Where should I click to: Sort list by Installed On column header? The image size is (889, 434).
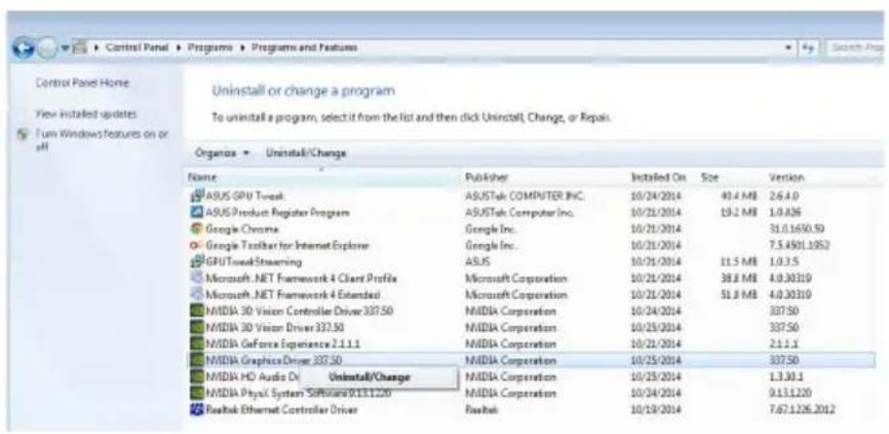(x=659, y=178)
